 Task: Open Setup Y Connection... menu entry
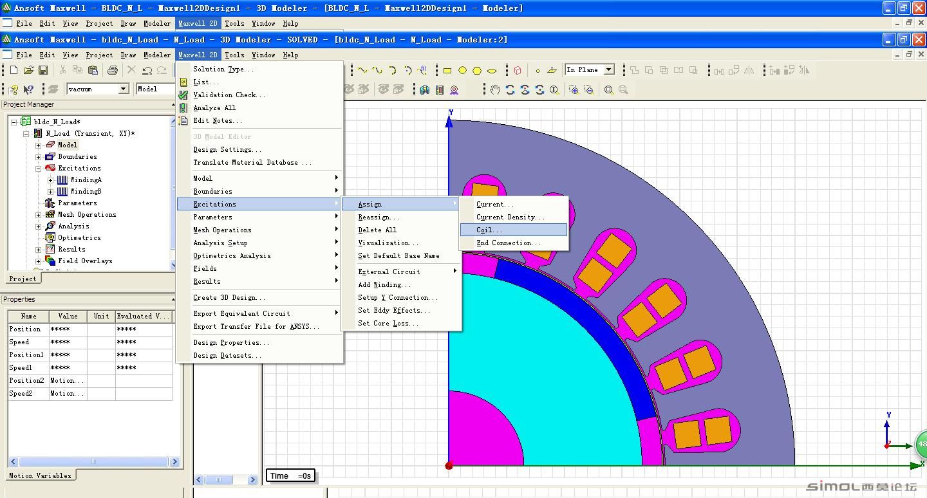(x=401, y=297)
